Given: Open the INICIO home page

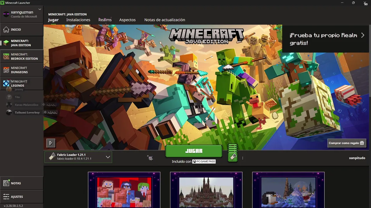Looking at the screenshot, I should tap(21, 29).
